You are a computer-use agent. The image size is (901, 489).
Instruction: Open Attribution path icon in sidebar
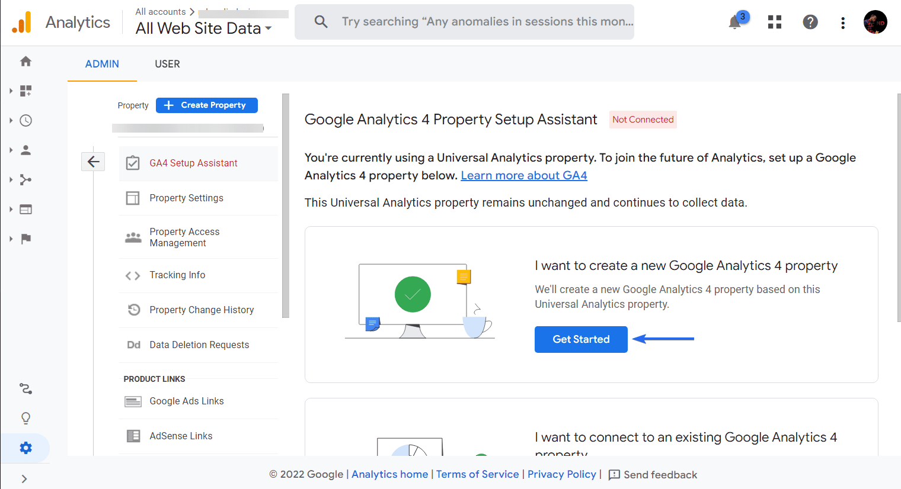(x=25, y=388)
